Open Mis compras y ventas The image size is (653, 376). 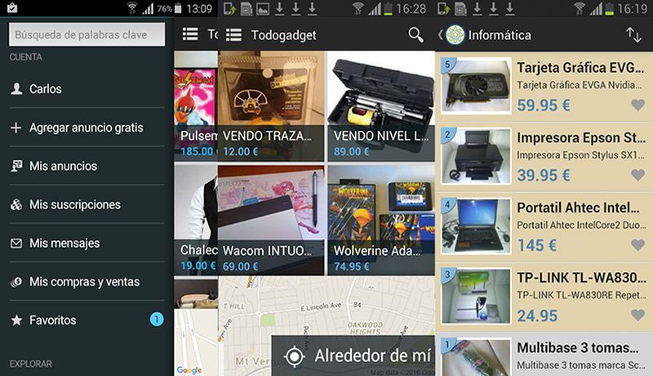[87, 282]
